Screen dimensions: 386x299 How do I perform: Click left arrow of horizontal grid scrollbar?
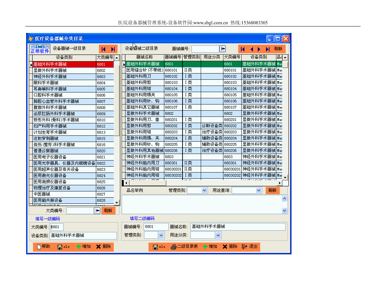click(126, 183)
